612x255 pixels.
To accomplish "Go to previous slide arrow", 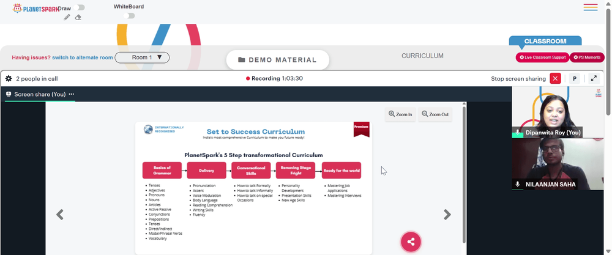I will coord(60,215).
